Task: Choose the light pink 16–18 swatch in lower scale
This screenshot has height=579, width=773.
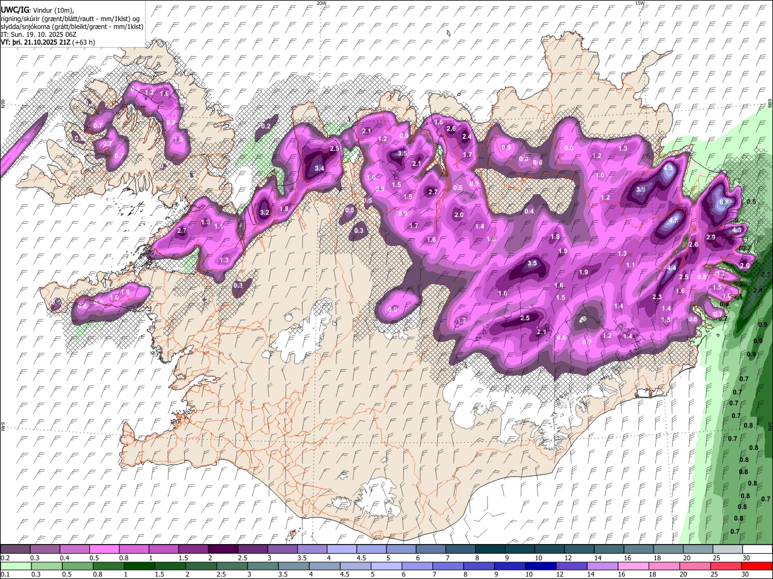Action: point(633,566)
